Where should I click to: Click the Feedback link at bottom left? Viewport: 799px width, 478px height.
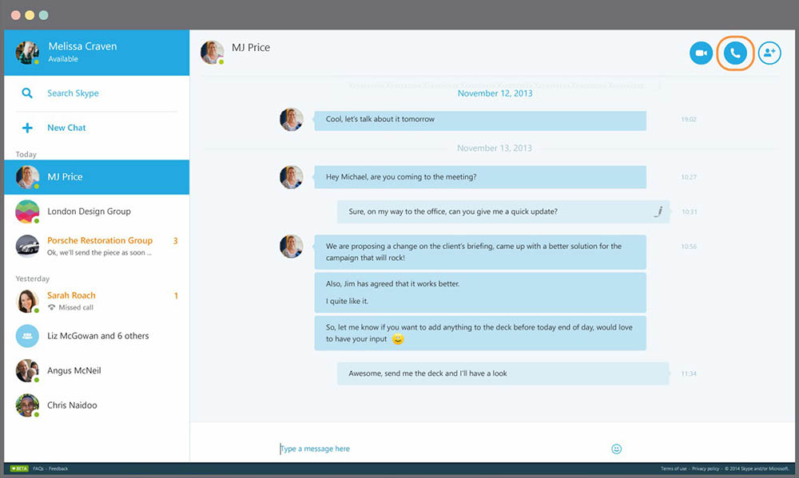[x=58, y=468]
